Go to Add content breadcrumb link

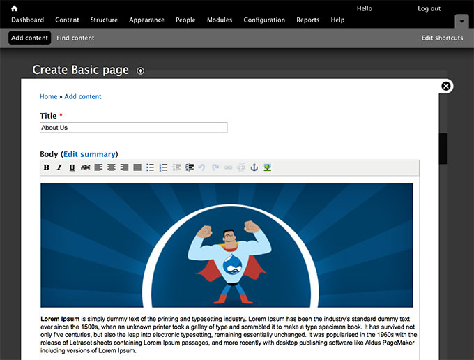(x=83, y=96)
